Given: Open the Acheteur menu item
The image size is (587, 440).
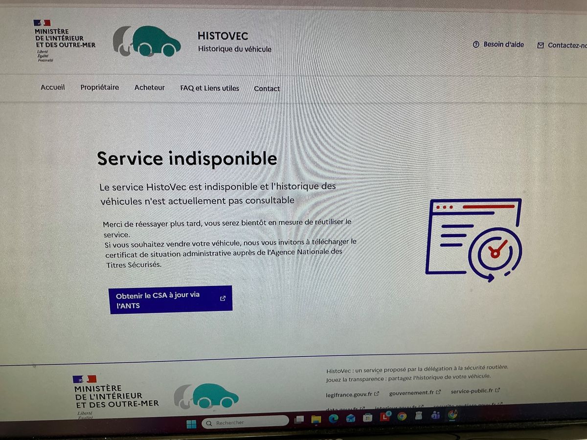Looking at the screenshot, I should click(x=150, y=88).
